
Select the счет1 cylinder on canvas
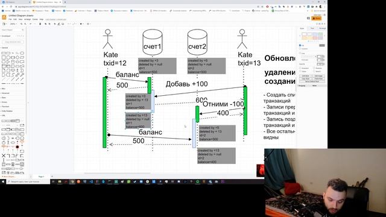153,42
